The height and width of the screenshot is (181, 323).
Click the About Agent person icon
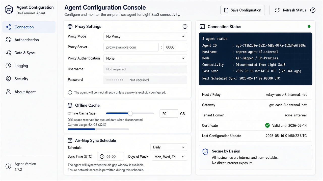tap(8, 92)
